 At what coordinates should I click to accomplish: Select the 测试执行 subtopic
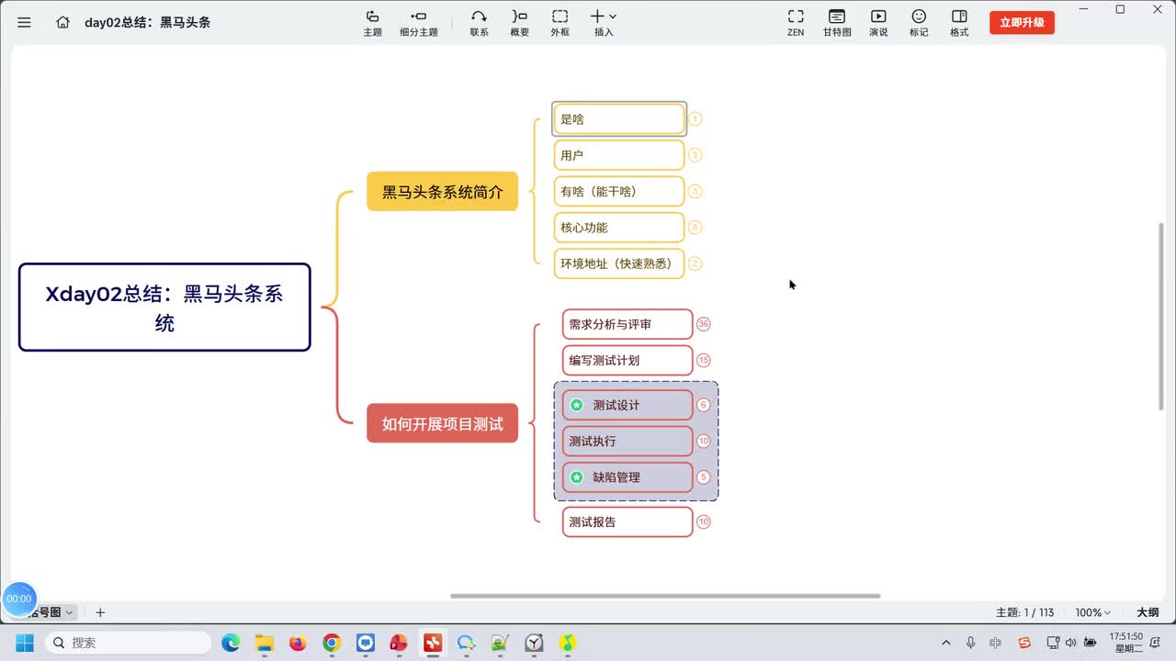(x=628, y=441)
